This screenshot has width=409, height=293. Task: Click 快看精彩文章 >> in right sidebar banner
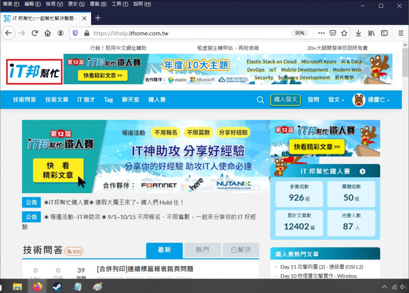click(317, 147)
